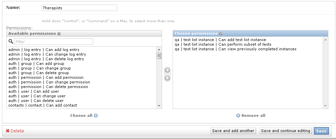Image resolution: width=336 pixels, height=139 pixels.
Task: Select 'Can change group' permission
Action: (82, 68)
